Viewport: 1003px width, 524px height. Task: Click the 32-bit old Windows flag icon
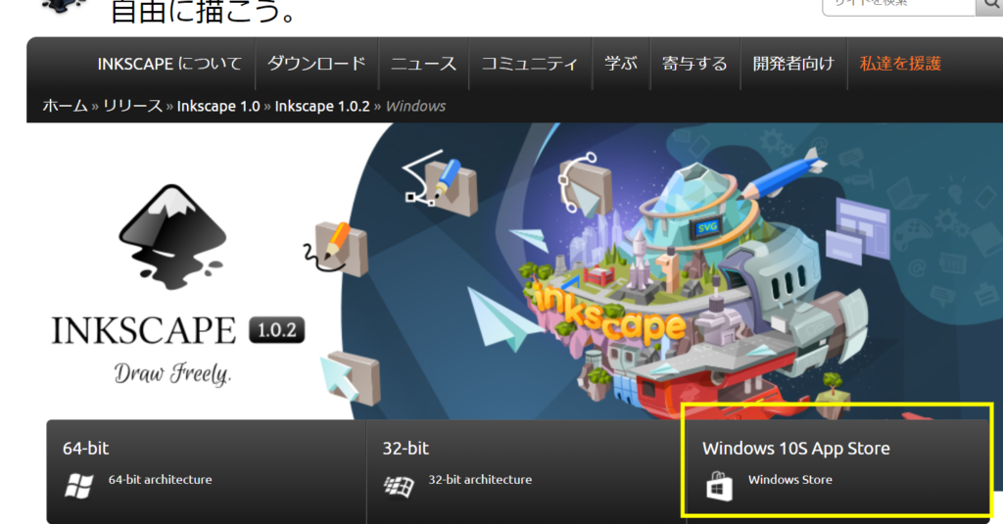click(x=400, y=486)
